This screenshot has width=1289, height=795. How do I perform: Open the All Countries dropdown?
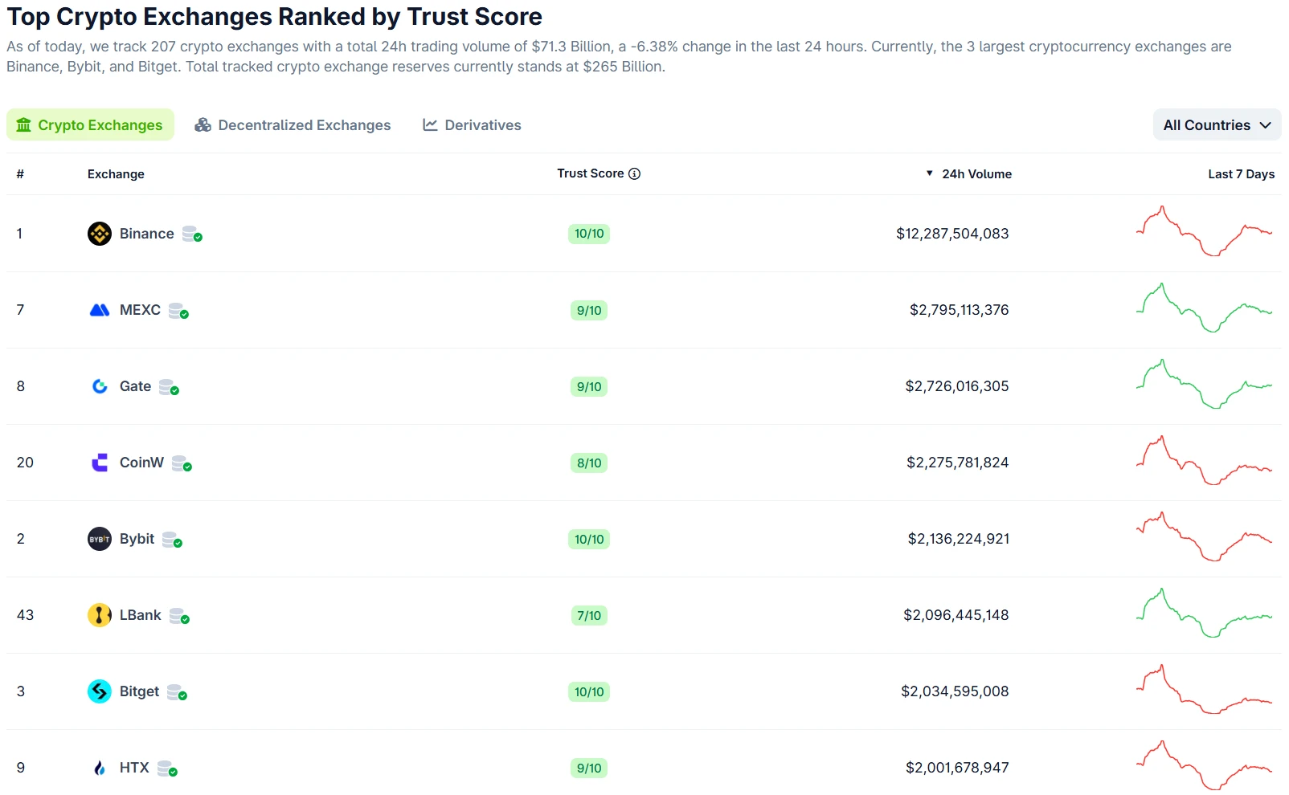(1217, 125)
